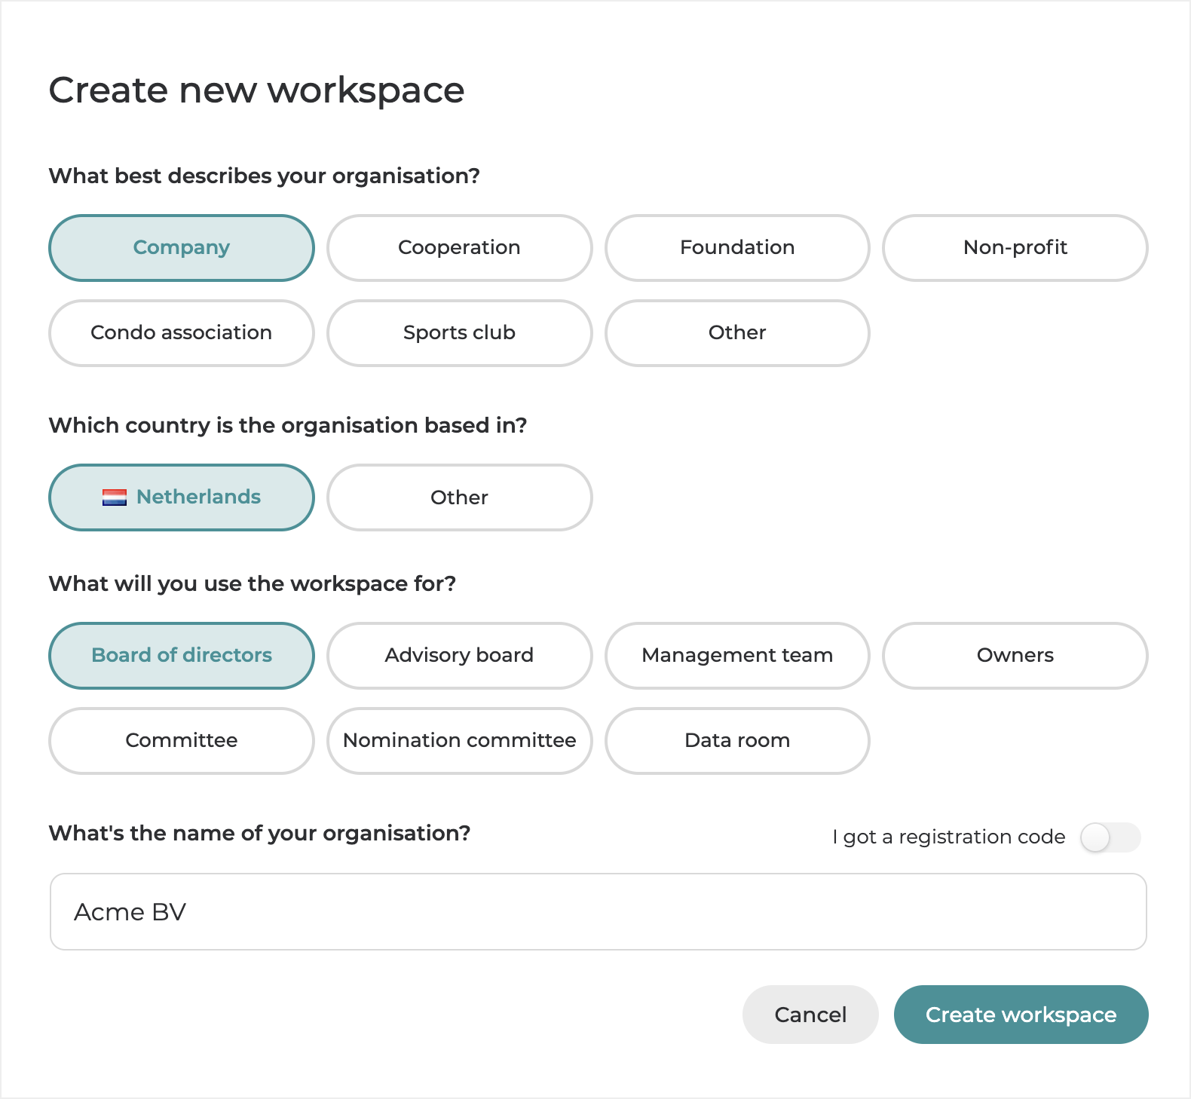Select Nomination committee option
Image resolution: width=1191 pixels, height=1099 pixels.
point(459,741)
